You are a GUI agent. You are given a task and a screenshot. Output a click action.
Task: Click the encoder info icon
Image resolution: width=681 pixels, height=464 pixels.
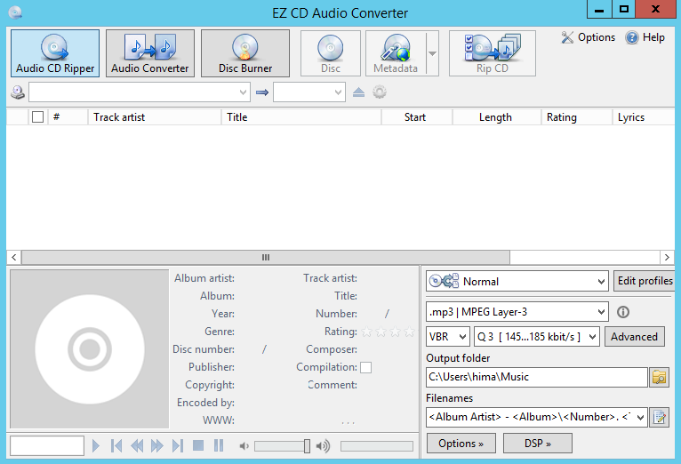click(623, 312)
